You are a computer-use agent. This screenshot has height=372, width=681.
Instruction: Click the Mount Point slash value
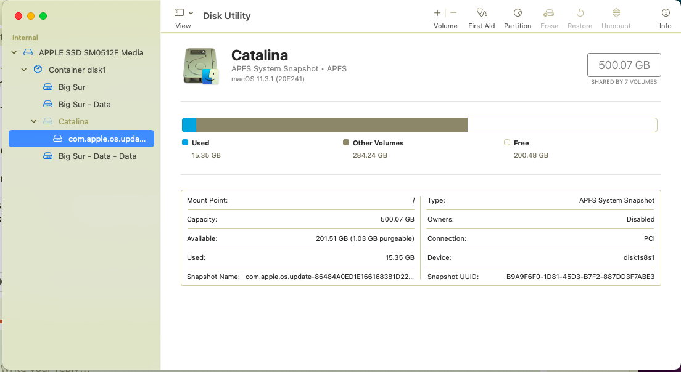(413, 200)
